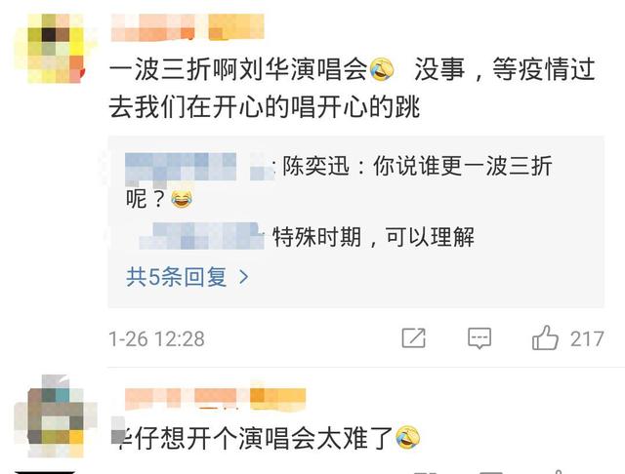Viewport: 625px width, 474px height.
Task: Select the reply text 你说谁更一波三折
Action: 463,167
